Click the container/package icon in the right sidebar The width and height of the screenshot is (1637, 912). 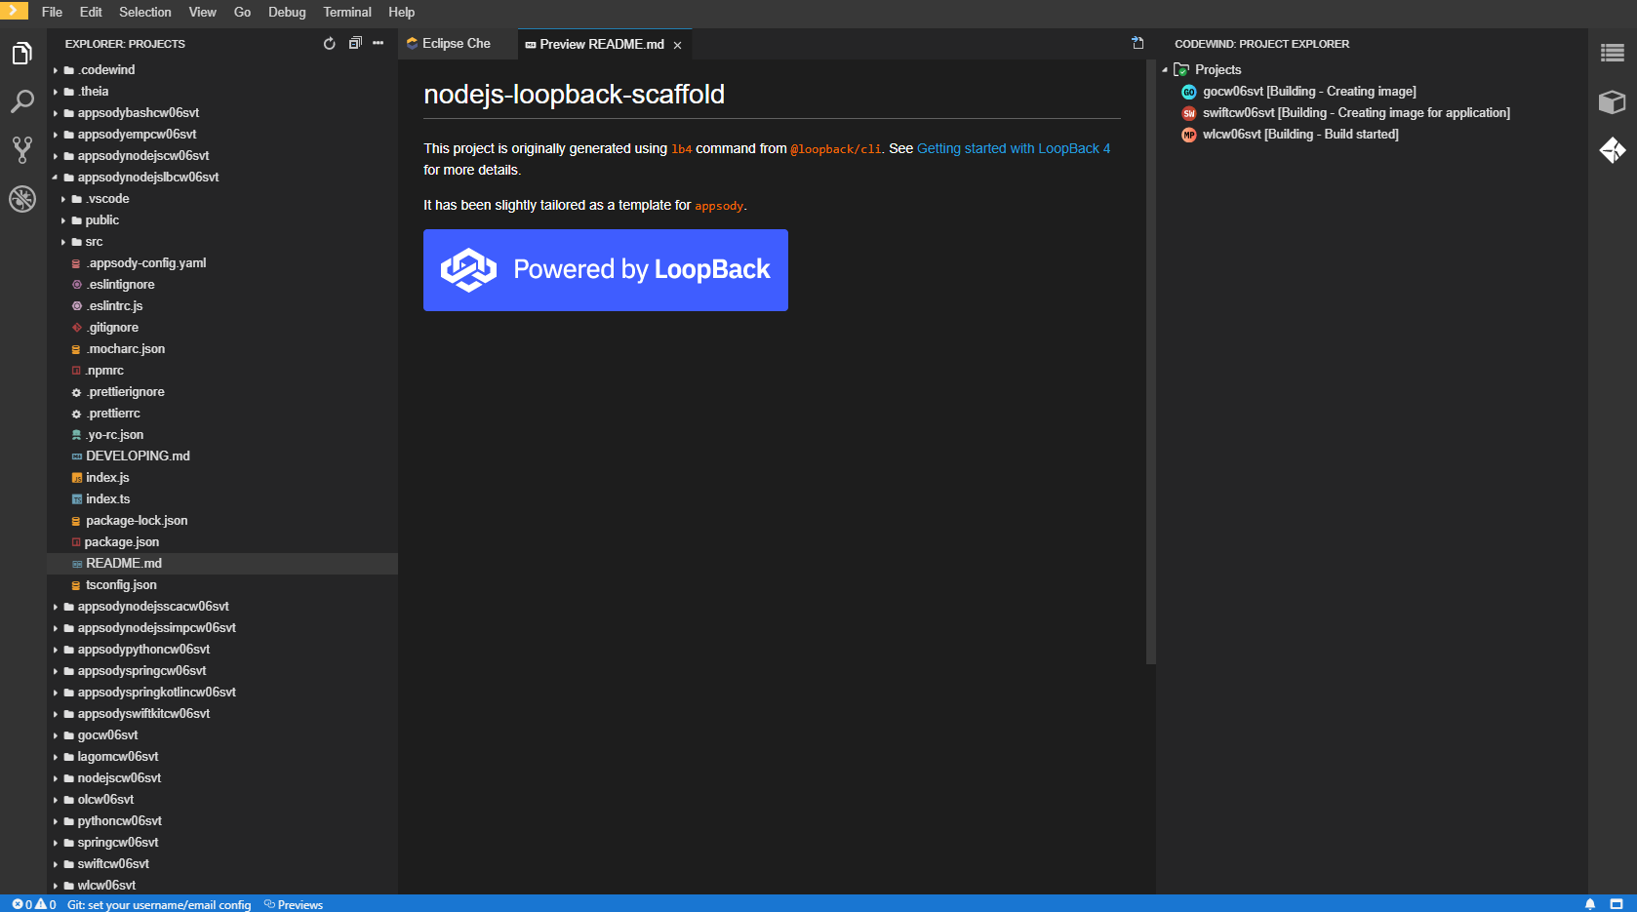(1614, 101)
